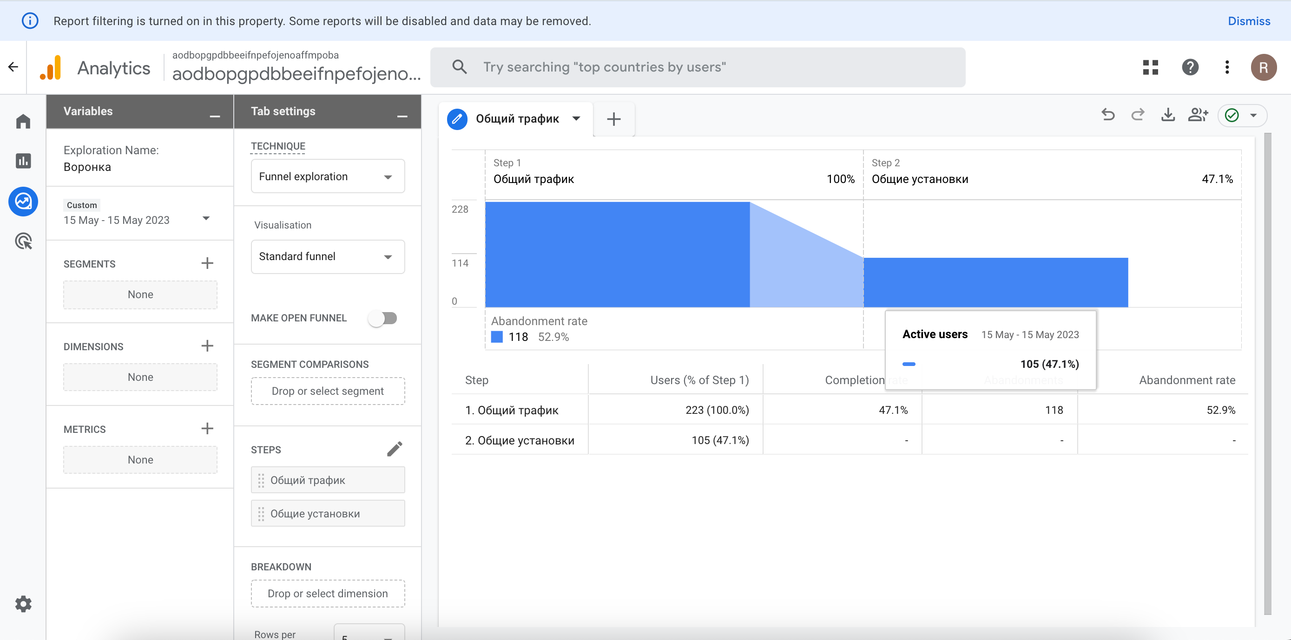
Task: Edit funnel steps with the pencil icon
Action: 395,449
